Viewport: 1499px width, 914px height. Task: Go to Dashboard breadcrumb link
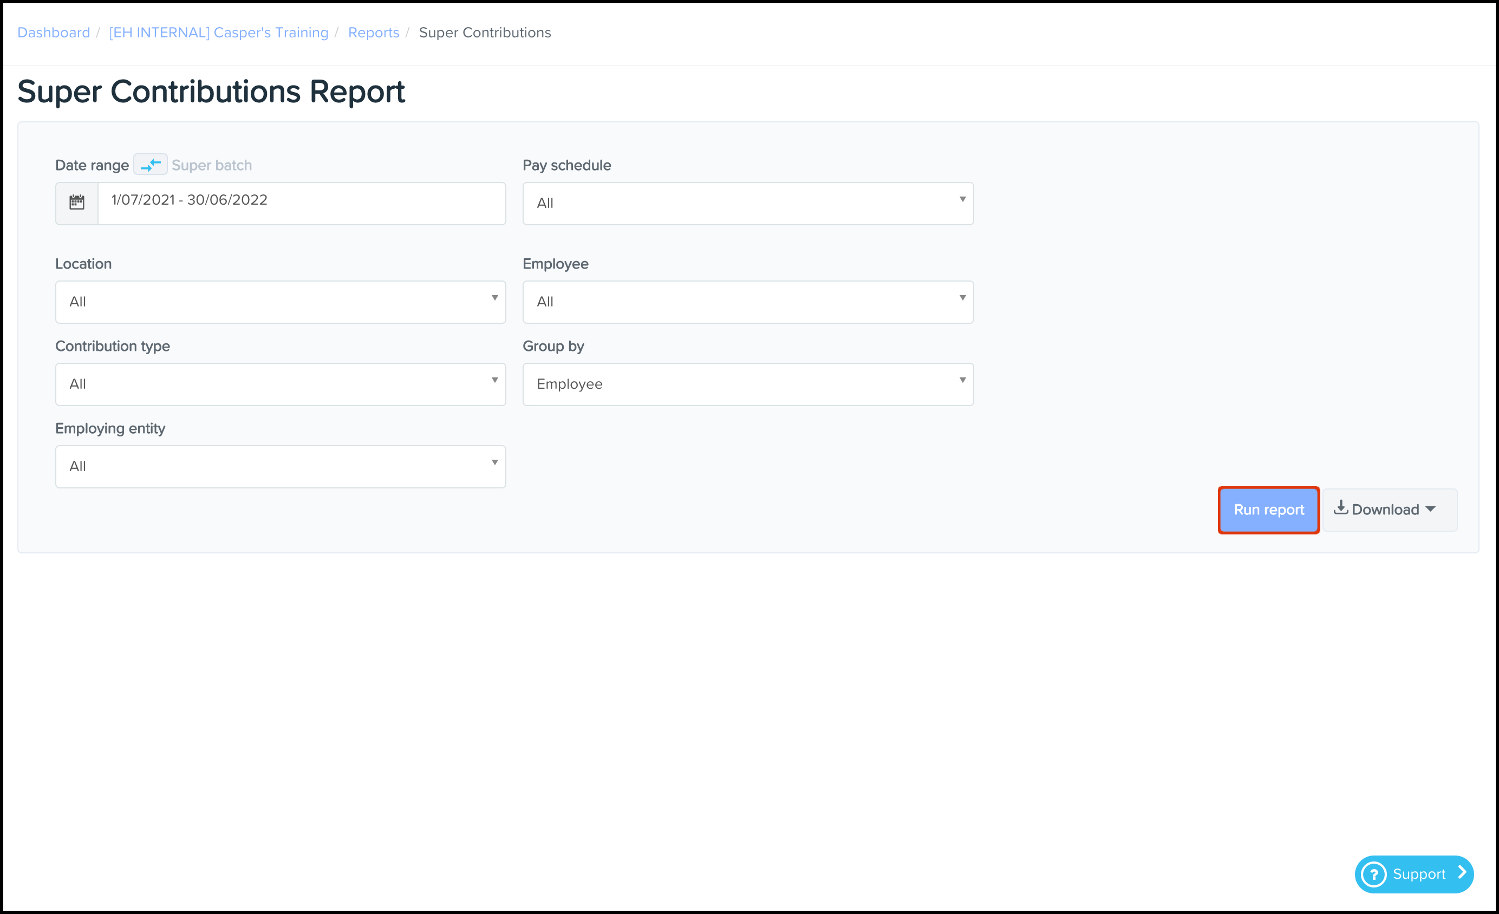tap(54, 33)
